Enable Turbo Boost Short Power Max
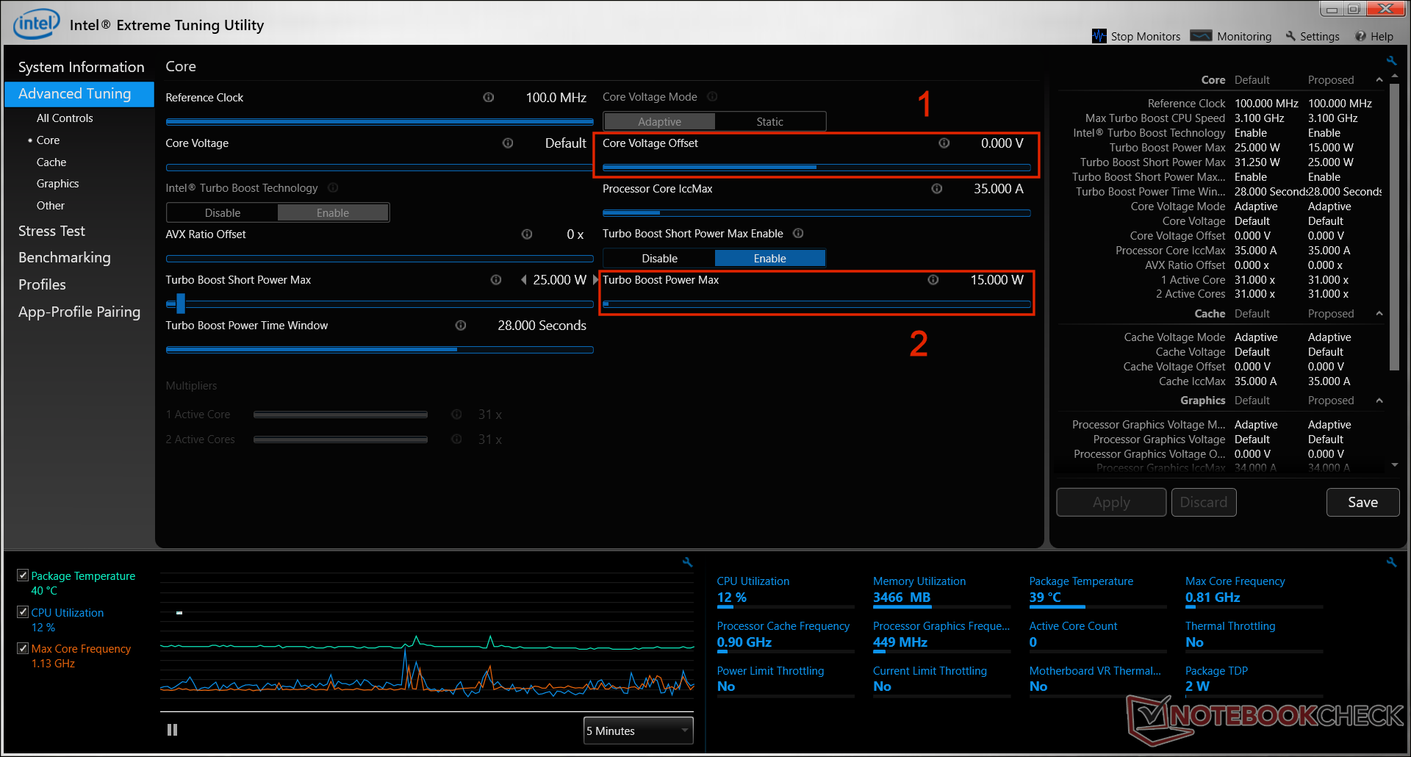This screenshot has height=757, width=1411. click(x=769, y=258)
